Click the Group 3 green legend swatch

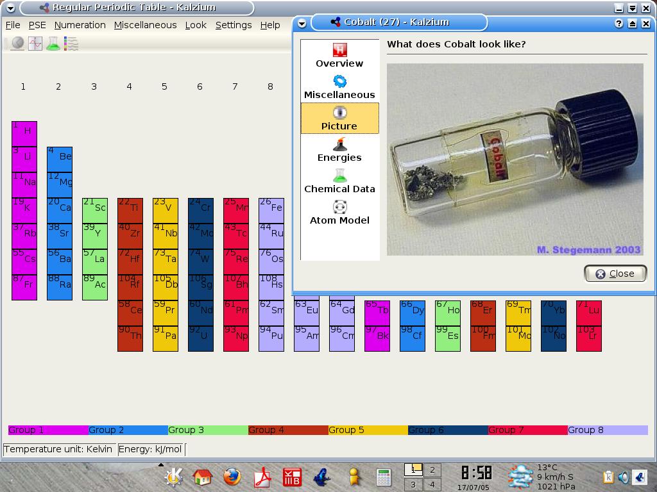pos(209,430)
